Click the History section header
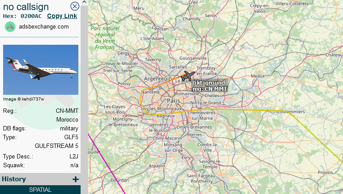The image size is (343, 194). [40, 179]
